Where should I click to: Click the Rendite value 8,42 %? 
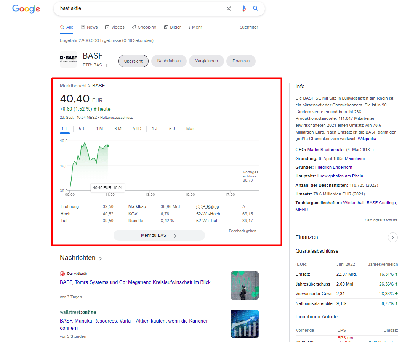167,221
